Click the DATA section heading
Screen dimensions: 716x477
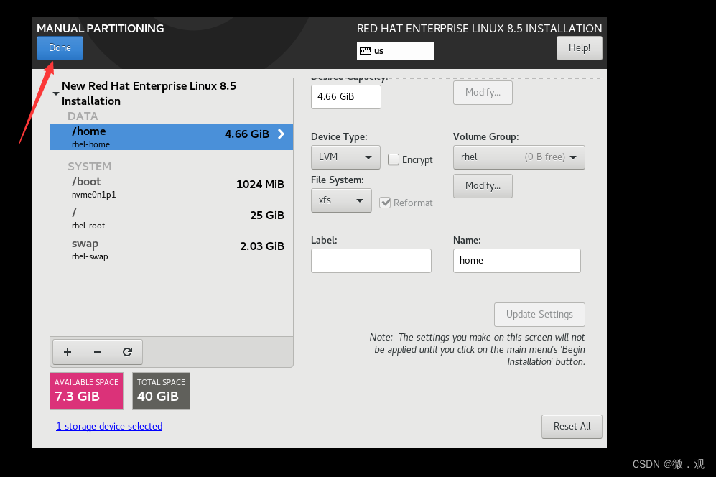[83, 116]
